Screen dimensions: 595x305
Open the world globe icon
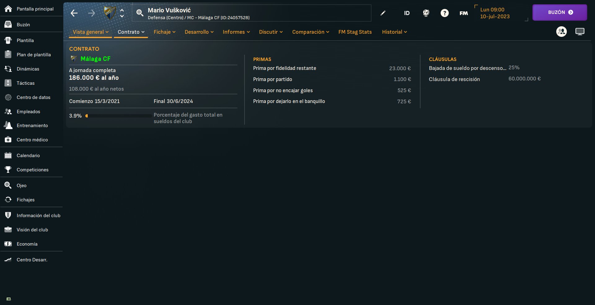click(x=426, y=13)
